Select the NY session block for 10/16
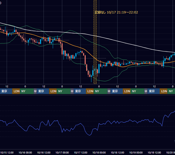Image resolution: width=175 pixels, height=155 pixels. click(64, 91)
